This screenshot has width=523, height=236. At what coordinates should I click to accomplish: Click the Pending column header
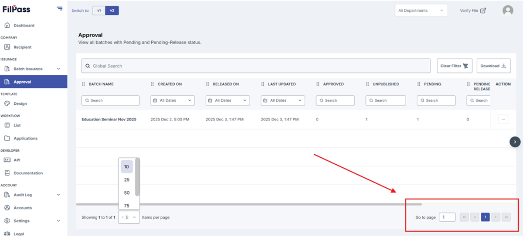click(432, 84)
